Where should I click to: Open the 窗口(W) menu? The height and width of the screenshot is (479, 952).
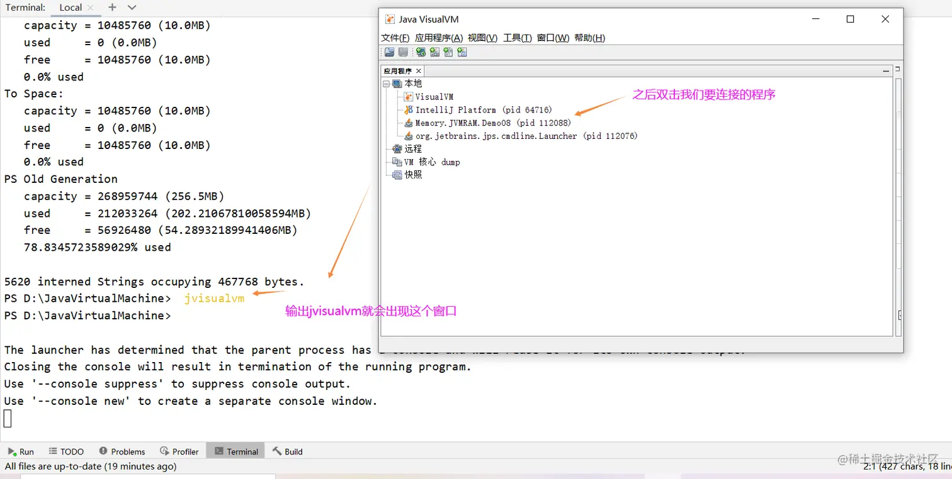tap(553, 38)
